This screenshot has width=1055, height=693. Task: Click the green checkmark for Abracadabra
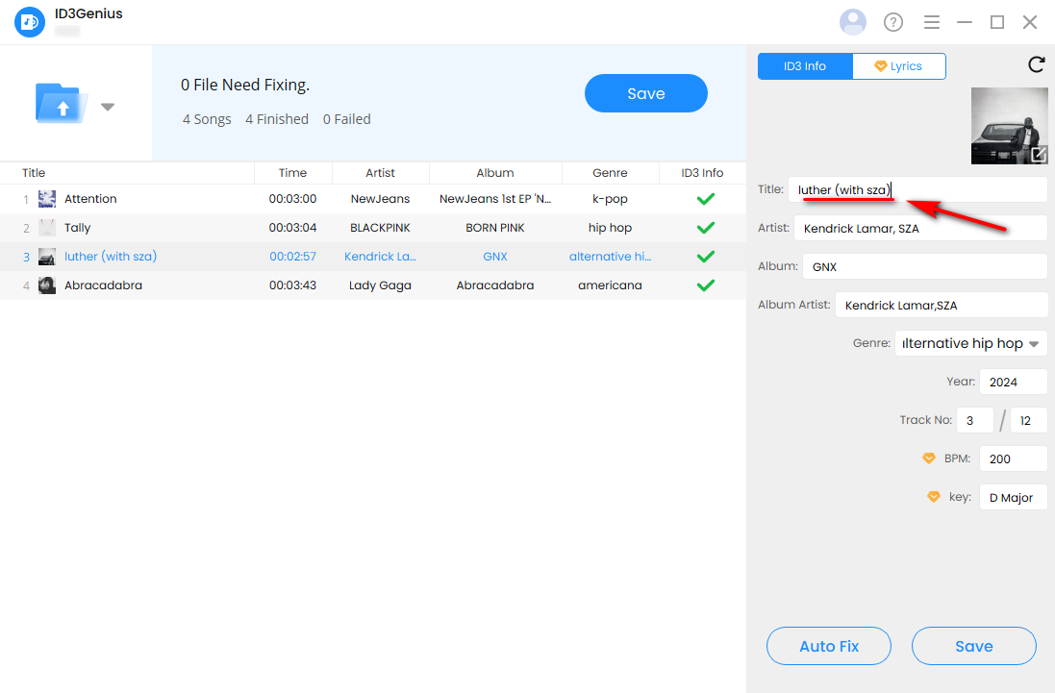coord(705,285)
